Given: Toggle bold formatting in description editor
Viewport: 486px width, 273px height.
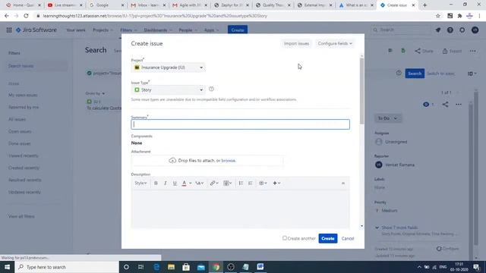Looking at the screenshot, I should (x=156, y=184).
